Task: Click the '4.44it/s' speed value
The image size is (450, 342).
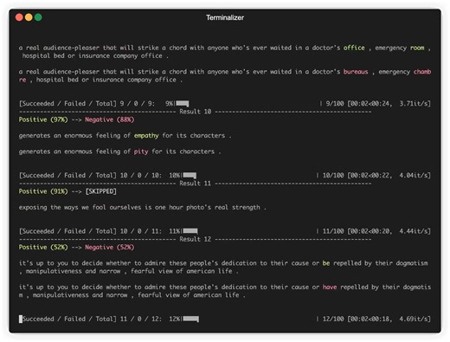Action: (414, 231)
